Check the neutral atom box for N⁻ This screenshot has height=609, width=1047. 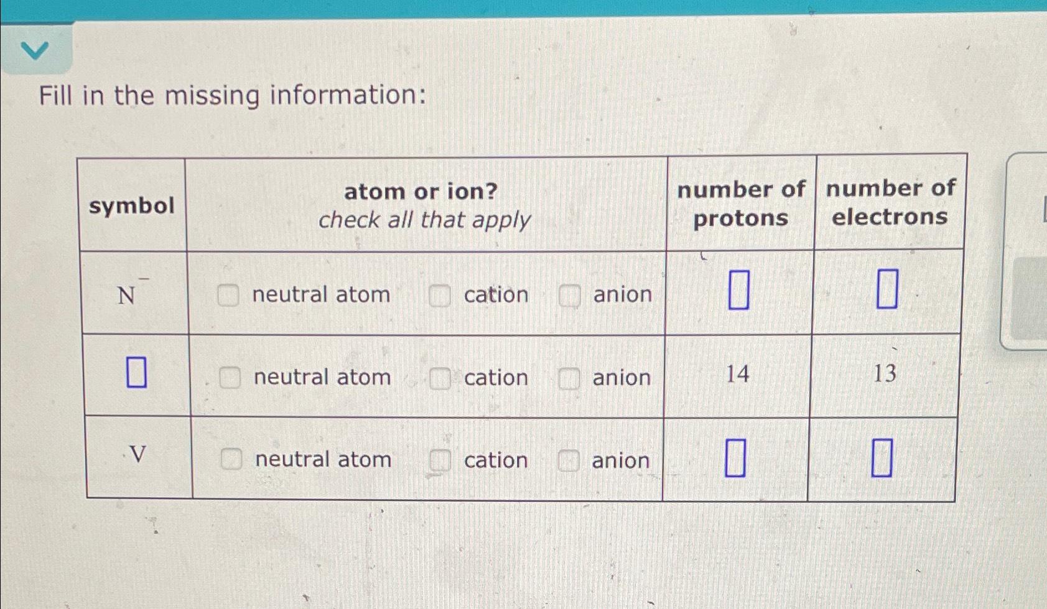231,295
